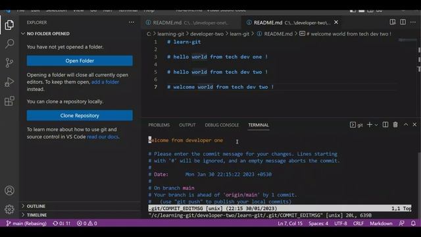Kill terminal with trash icon
This screenshot has height=237, width=421.
point(395,124)
